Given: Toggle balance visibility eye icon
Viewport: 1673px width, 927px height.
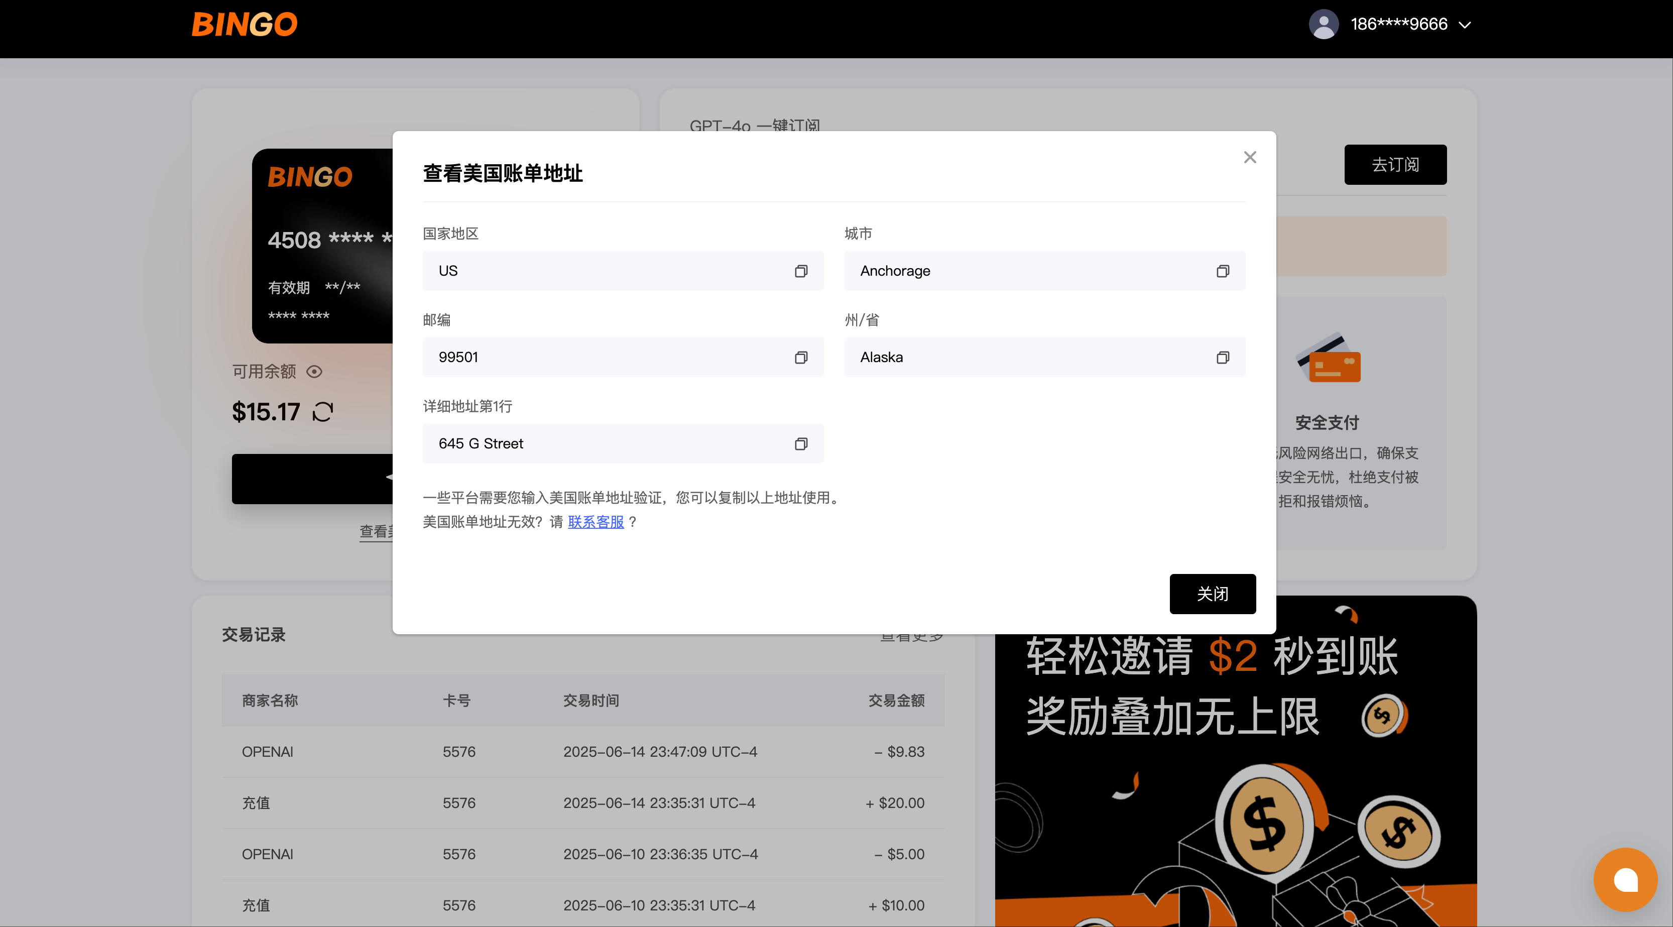Looking at the screenshot, I should coord(314,372).
